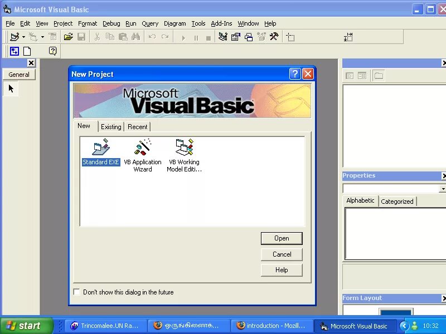Click the Find binoculars icon
The width and height of the screenshot is (446, 334).
(x=135, y=37)
